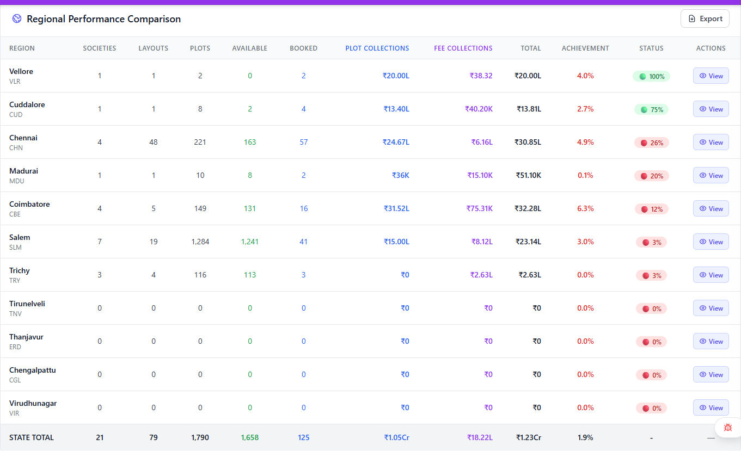
Task: Select the FEE COLLECTIONS column header
Action: tap(463, 48)
